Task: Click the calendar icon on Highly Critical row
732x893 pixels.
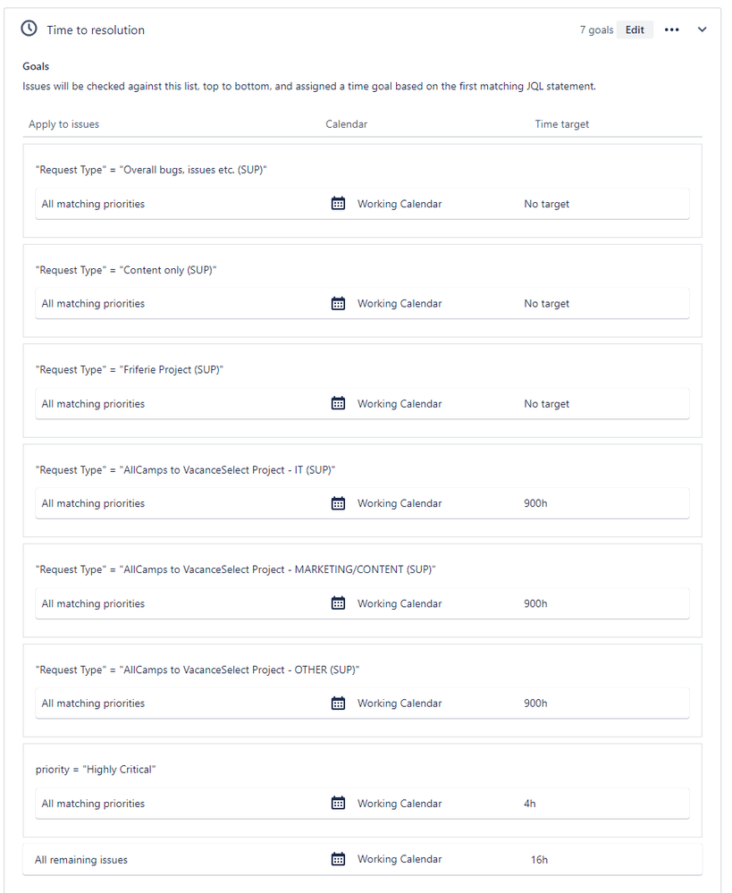Action: [338, 803]
